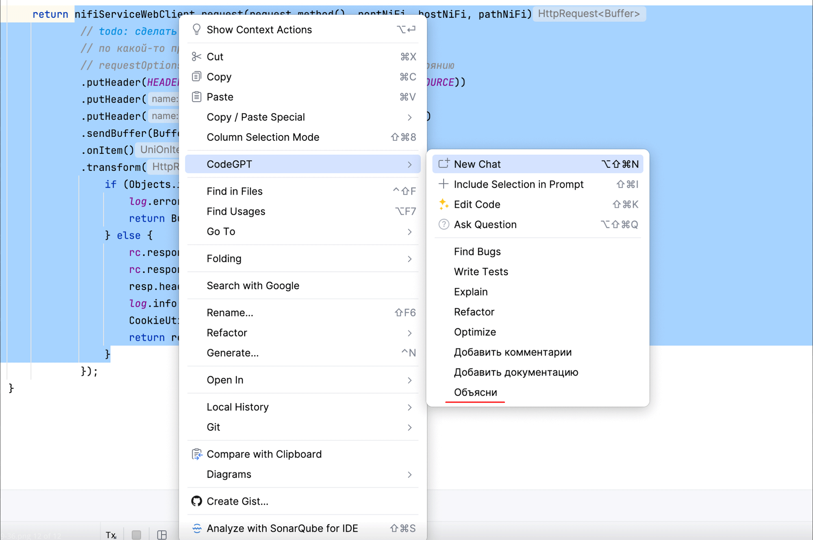Image resolution: width=813 pixels, height=540 pixels.
Task: Click the sparkle icon beside Edit Code
Action: coord(443,204)
